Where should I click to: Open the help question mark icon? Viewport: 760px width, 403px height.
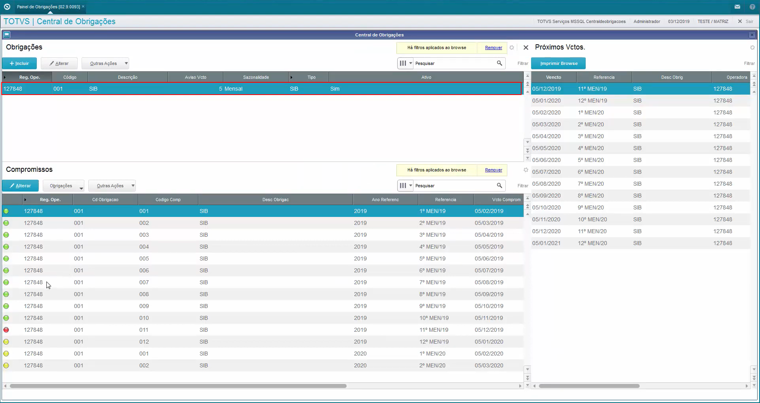752,7
